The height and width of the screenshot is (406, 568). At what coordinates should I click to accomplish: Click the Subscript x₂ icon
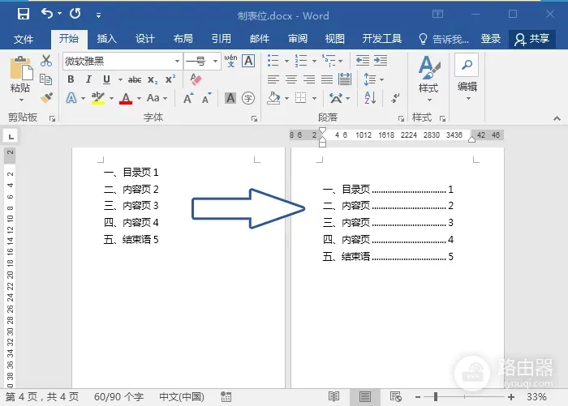pyautogui.click(x=153, y=79)
